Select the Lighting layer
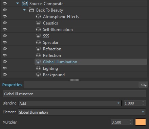 (x=74, y=68)
